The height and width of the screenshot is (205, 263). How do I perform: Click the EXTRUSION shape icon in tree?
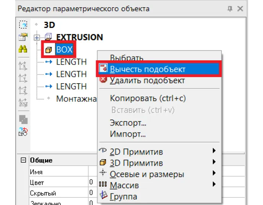[48, 37]
